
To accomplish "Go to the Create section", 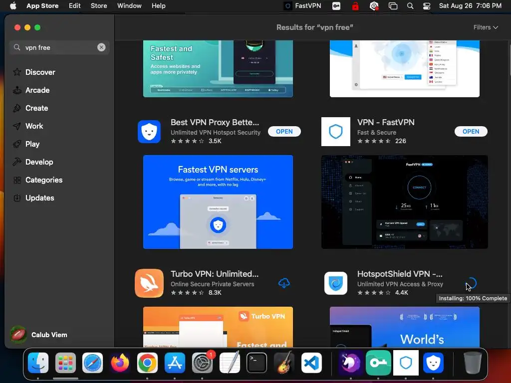I will tap(30, 108).
